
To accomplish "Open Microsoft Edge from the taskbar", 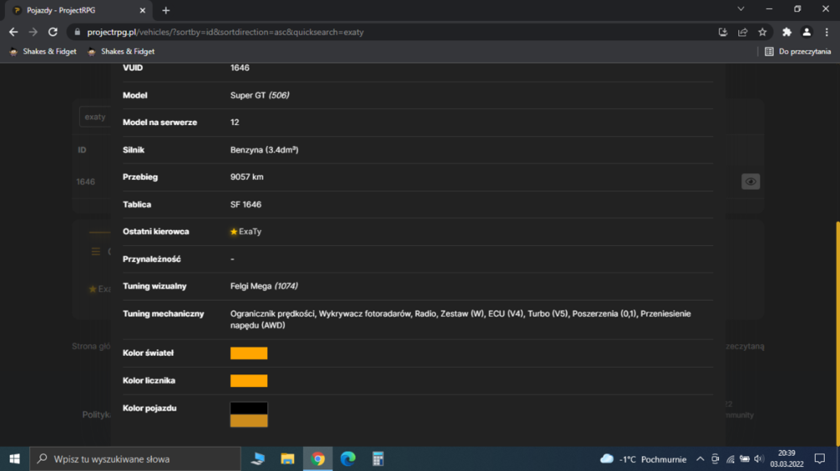I will coord(348,458).
